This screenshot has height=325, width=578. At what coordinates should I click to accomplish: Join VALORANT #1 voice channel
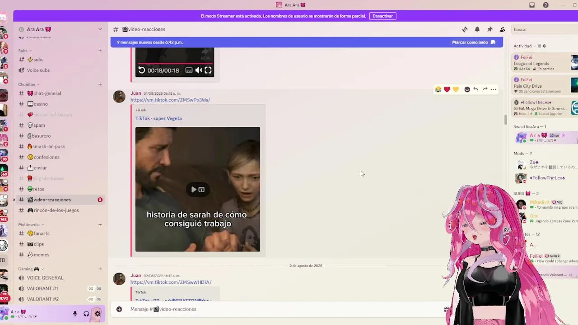pos(61,288)
